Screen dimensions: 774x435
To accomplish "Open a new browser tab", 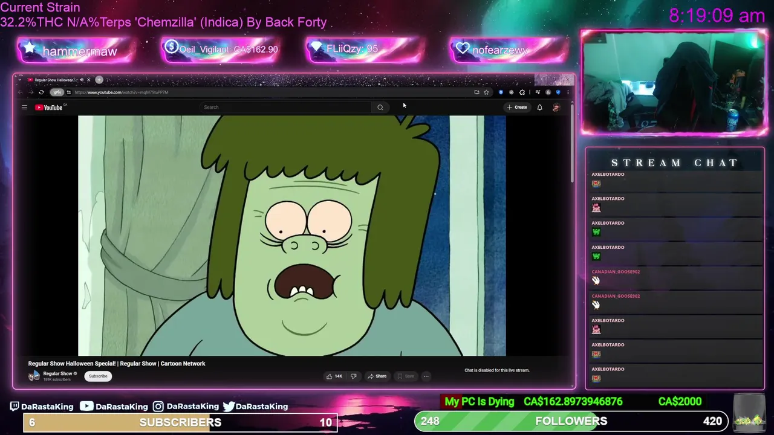I will [x=99, y=80].
